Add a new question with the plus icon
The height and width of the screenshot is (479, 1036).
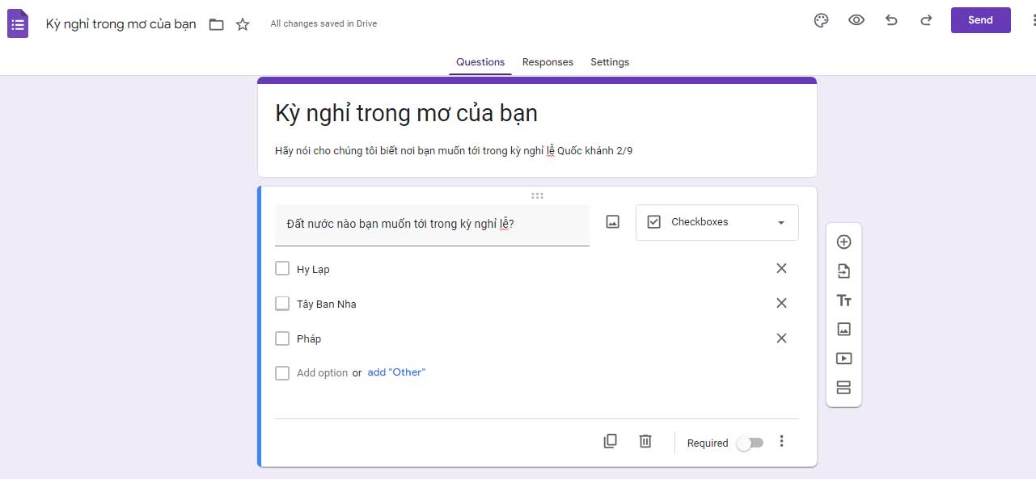pos(844,241)
